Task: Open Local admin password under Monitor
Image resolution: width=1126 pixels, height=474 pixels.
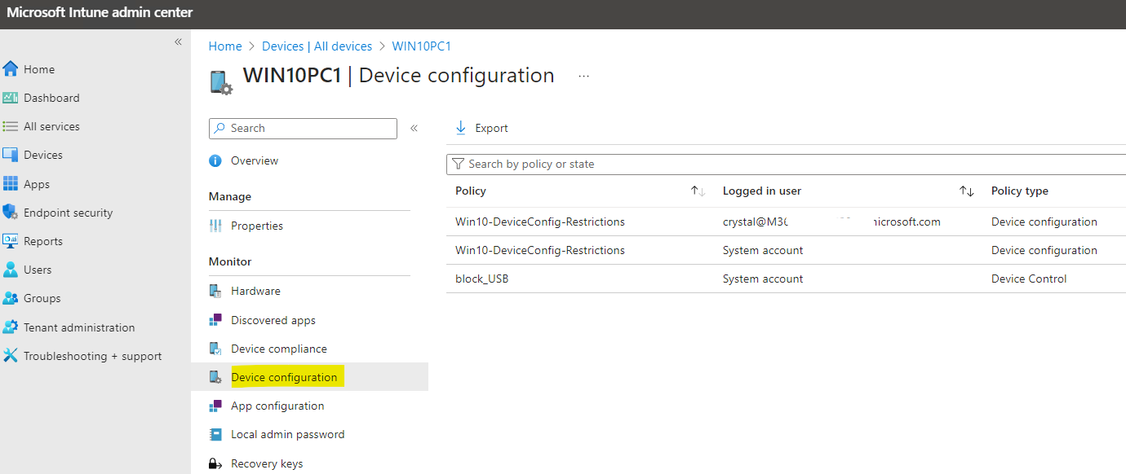Action: tap(288, 434)
